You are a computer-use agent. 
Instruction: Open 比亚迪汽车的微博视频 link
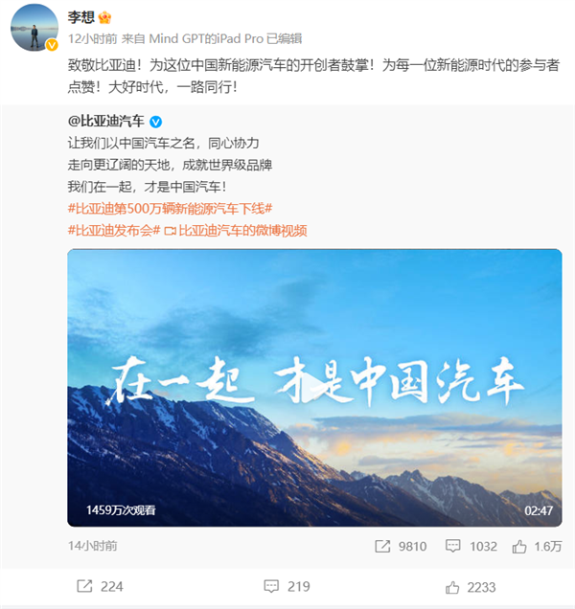[236, 231]
